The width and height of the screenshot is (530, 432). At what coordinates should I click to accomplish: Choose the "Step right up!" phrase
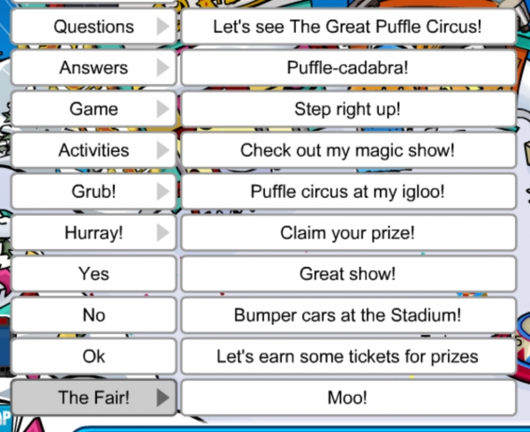(x=347, y=109)
